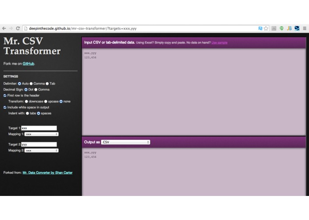Click the page icon beside the URL
This screenshot has width=309, height=220.
tap(26, 29)
